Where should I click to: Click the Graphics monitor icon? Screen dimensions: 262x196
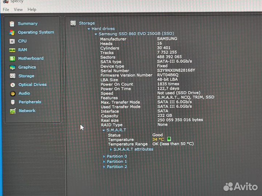tap(12, 68)
